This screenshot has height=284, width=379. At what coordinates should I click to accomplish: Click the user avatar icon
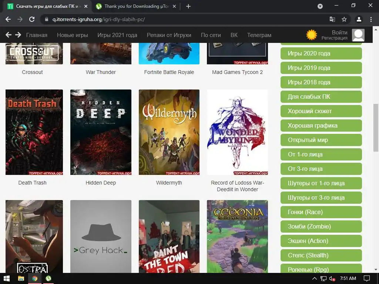pos(358,35)
